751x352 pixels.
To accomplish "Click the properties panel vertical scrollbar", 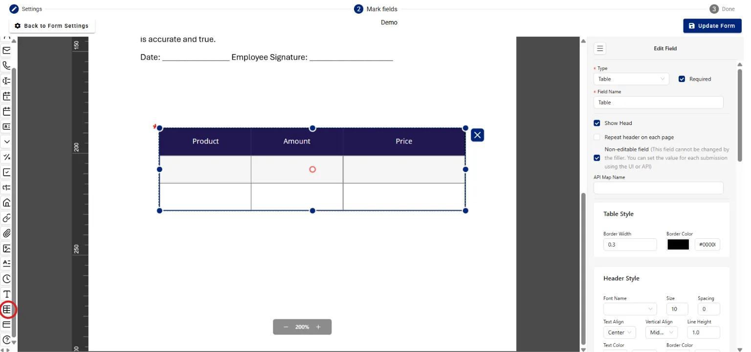I will tap(740, 115).
